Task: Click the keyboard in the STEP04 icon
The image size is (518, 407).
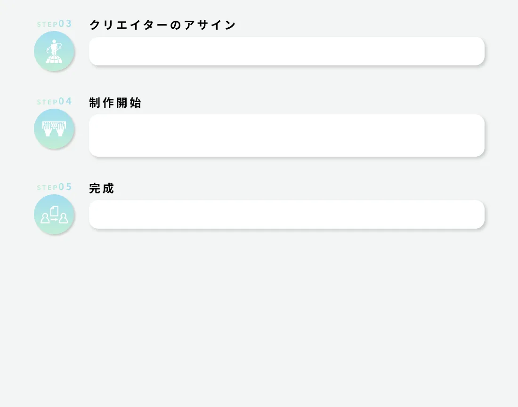Action: (54, 125)
